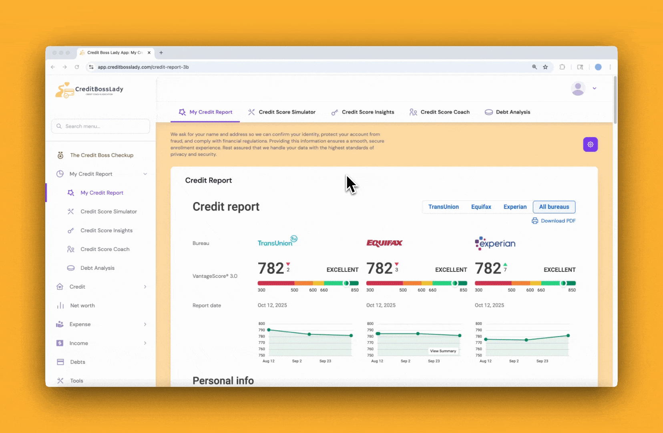Viewport: 663px width, 433px height.
Task: Click the CreditBossLady logo in the top corner
Action: pyautogui.click(x=89, y=89)
